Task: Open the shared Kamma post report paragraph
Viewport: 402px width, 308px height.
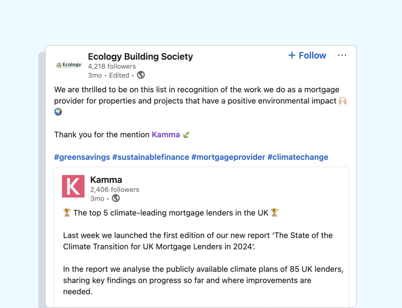Action: 198,240
